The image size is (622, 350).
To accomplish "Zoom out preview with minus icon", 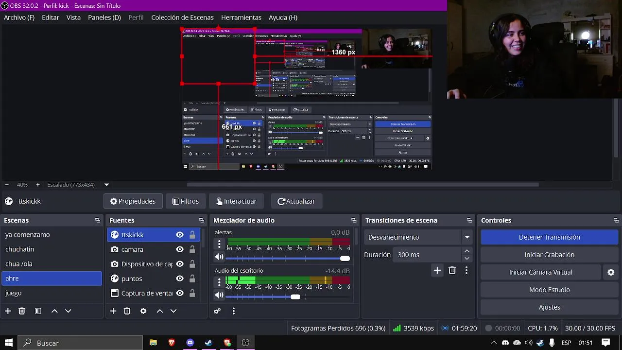I will (x=7, y=185).
